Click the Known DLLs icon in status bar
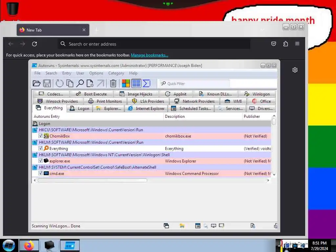 point(253,225)
